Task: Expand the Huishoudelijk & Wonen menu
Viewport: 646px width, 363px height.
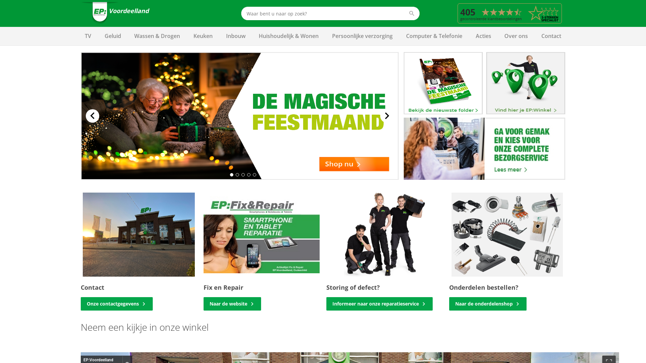Action: [289, 36]
